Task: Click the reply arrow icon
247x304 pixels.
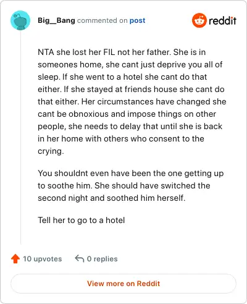Action: click(x=80, y=258)
